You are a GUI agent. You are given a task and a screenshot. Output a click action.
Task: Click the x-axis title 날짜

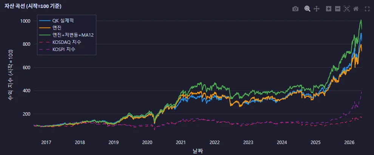pos(198,151)
